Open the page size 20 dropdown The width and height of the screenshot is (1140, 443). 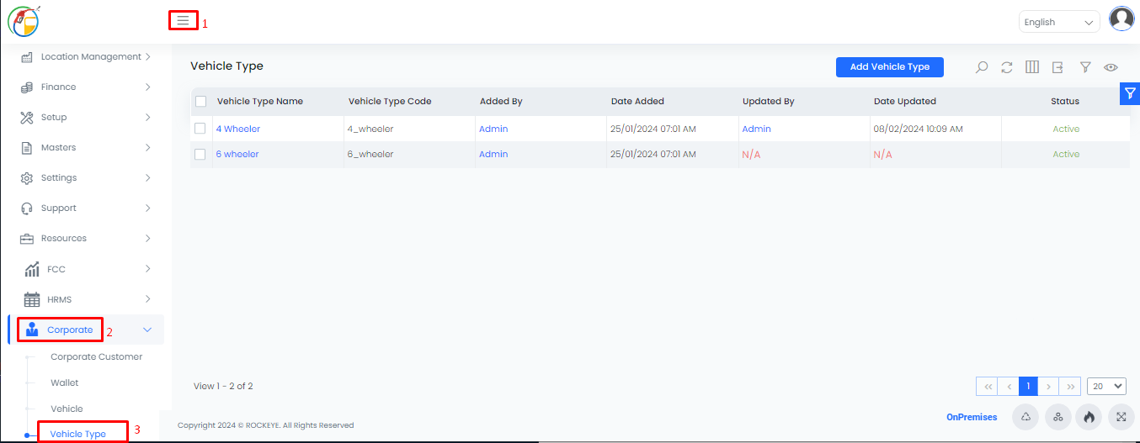point(1106,386)
